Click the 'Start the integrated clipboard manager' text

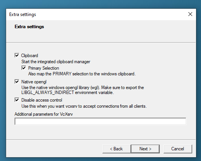pyautogui.click(x=56, y=62)
